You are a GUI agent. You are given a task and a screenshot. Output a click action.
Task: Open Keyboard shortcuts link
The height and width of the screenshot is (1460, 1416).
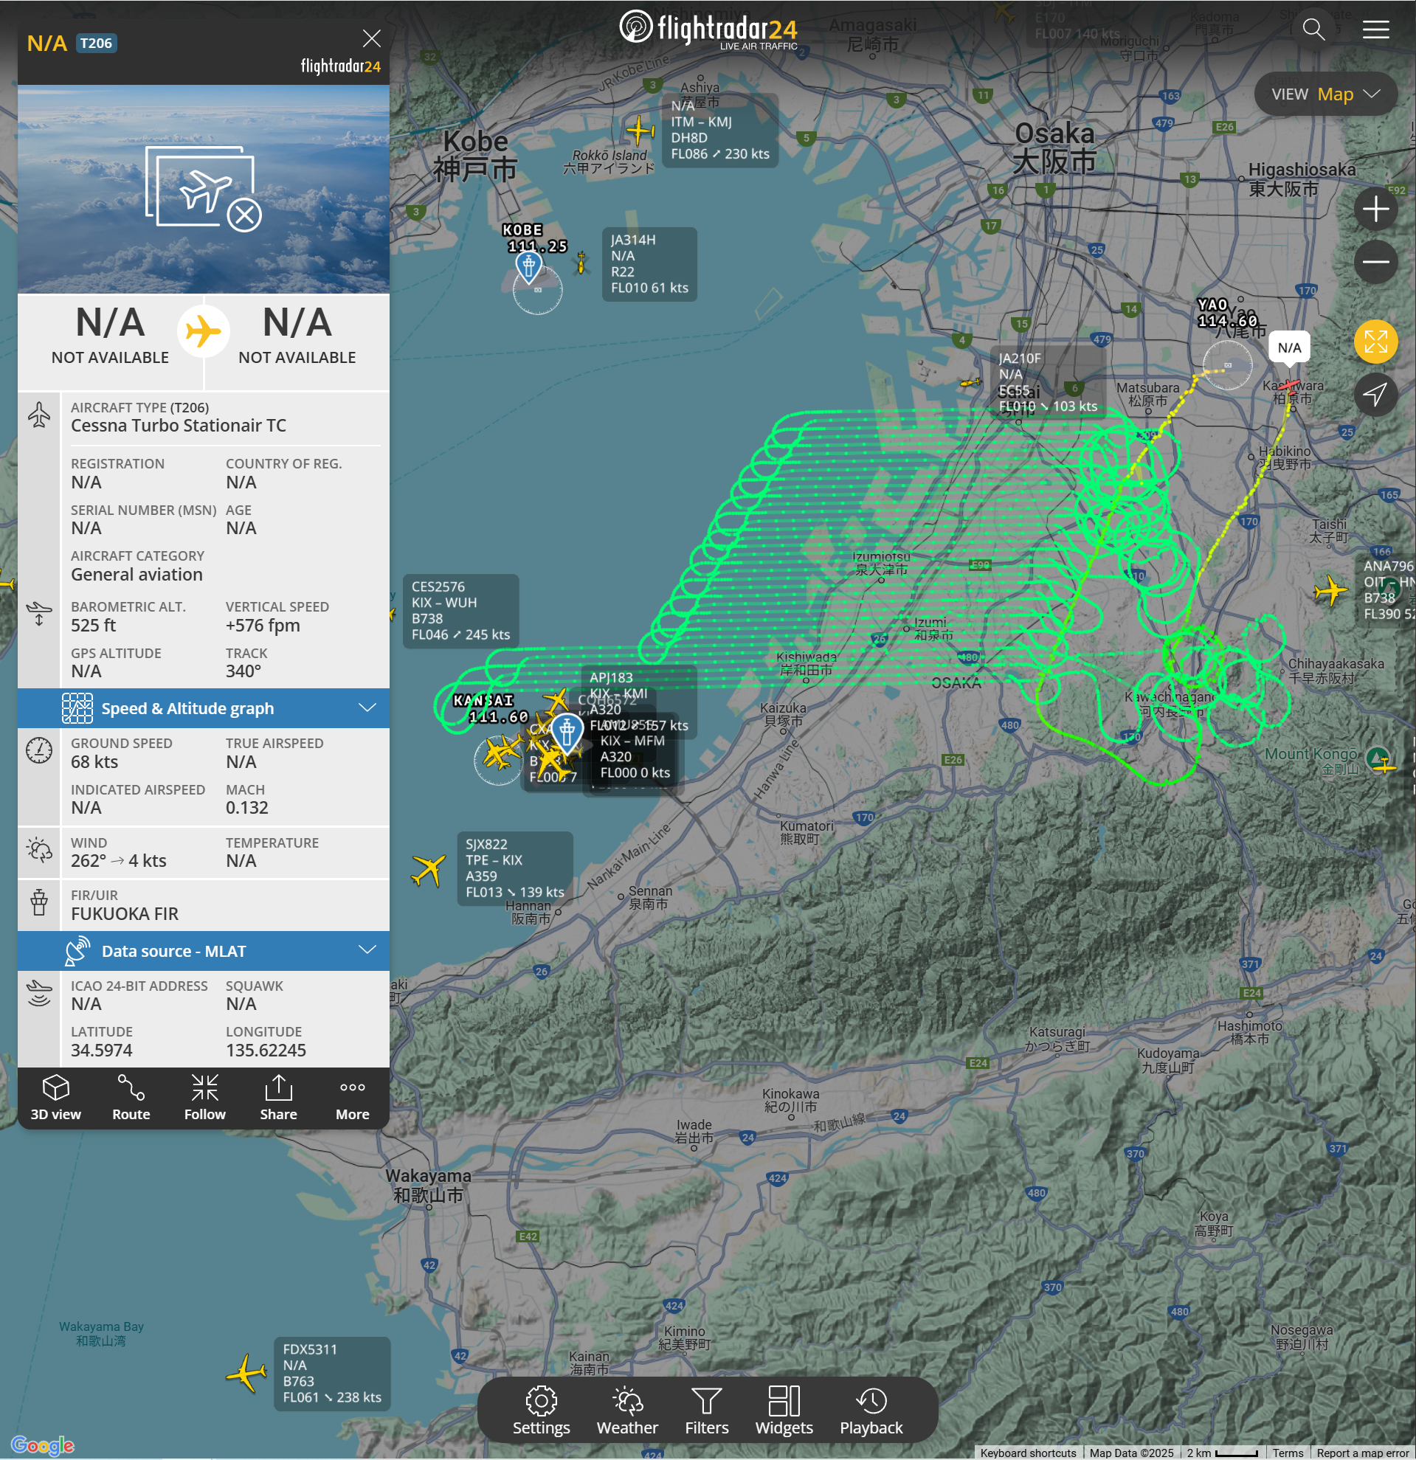[1028, 1453]
